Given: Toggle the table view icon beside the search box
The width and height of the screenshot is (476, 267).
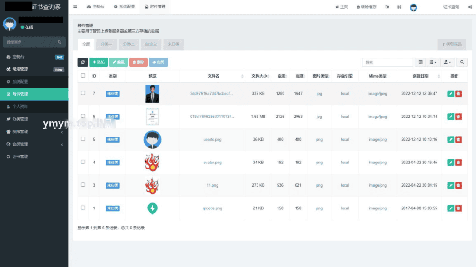Looking at the screenshot, I should coord(420,62).
